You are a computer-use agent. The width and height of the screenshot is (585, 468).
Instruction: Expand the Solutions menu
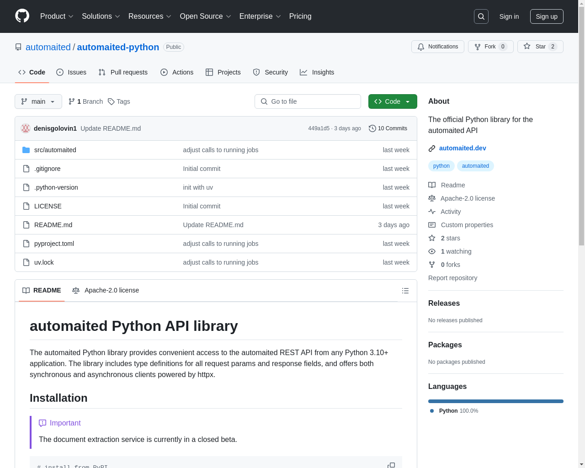click(101, 16)
